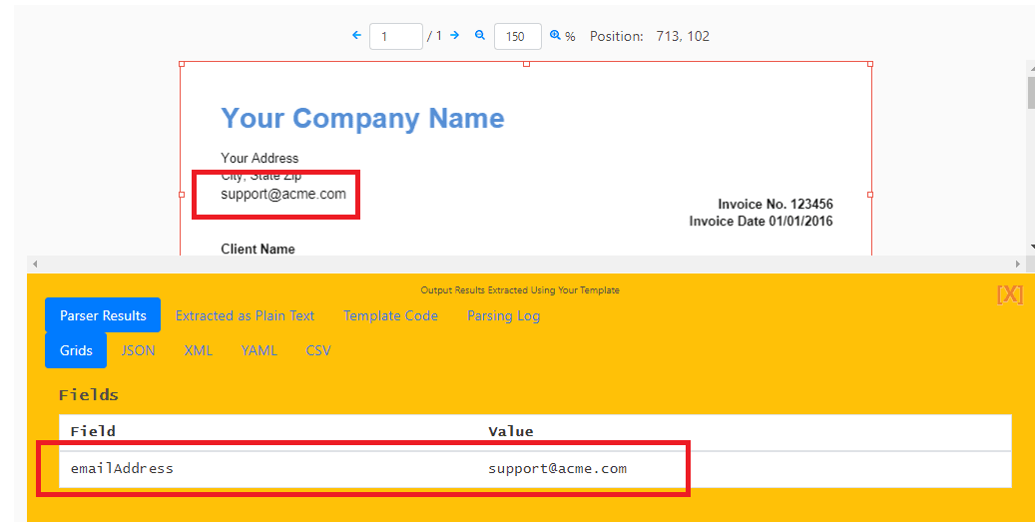Viewport: 1035px width, 522px height.
Task: Open the Extracted as Plain Text tab
Action: pyautogui.click(x=245, y=315)
